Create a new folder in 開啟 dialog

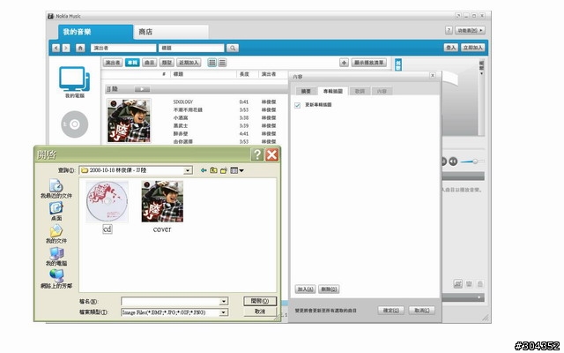click(x=224, y=170)
